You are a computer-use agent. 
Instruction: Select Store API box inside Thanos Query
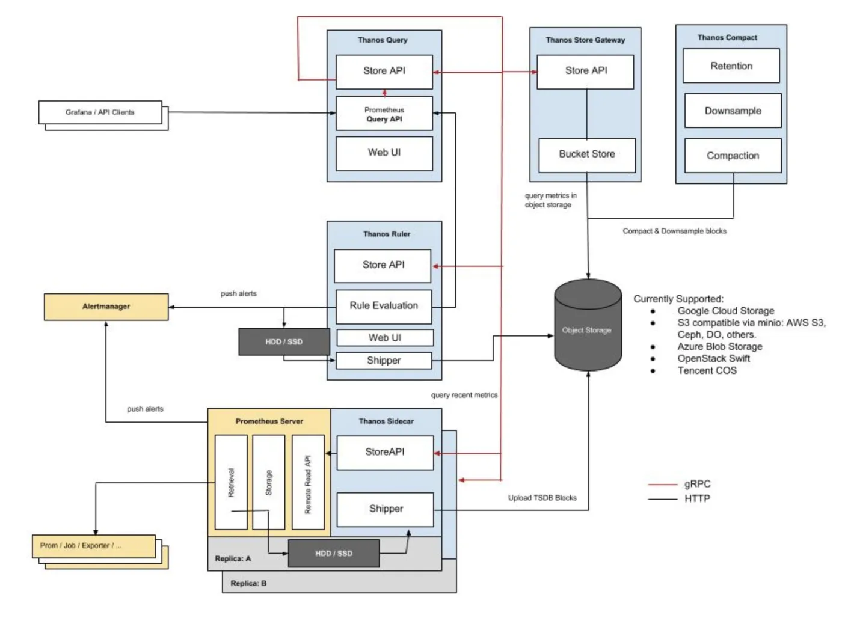pyautogui.click(x=384, y=72)
